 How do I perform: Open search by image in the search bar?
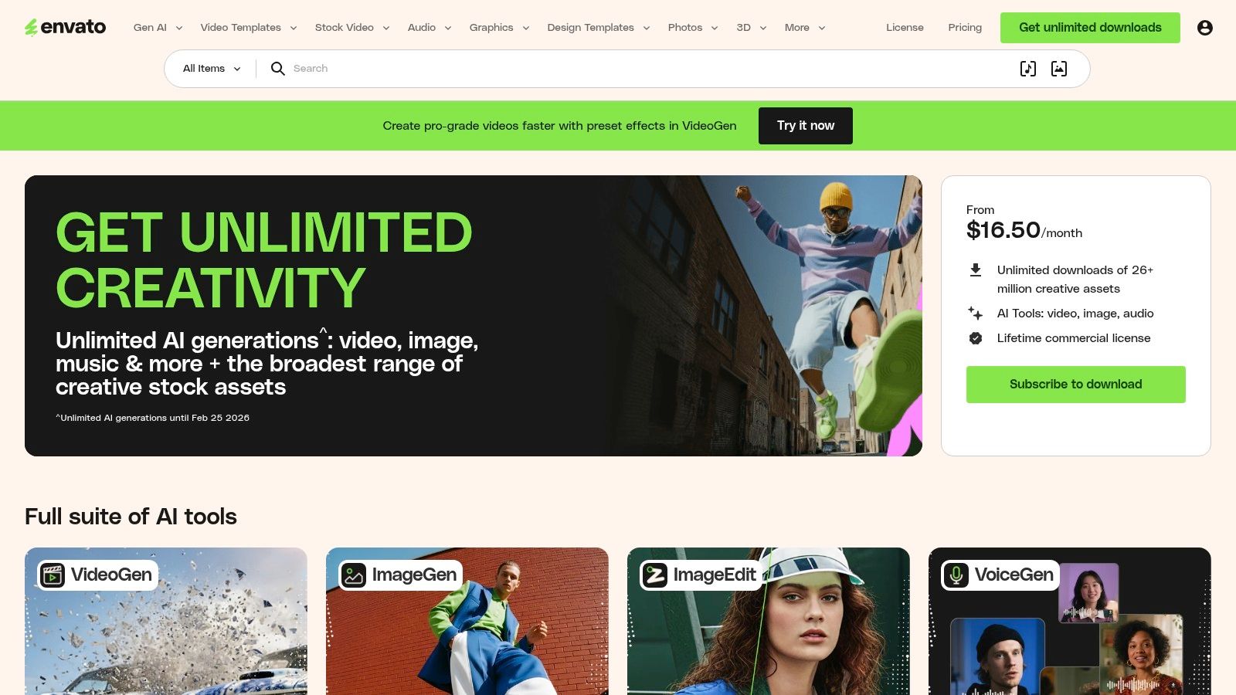[x=1058, y=68]
